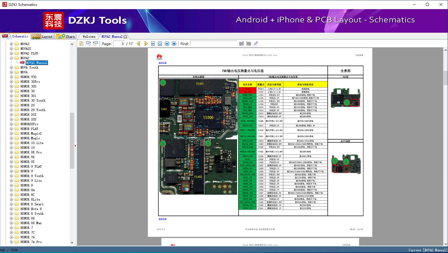
Task: Click the copy document icon in toolbar
Action: pos(81,44)
